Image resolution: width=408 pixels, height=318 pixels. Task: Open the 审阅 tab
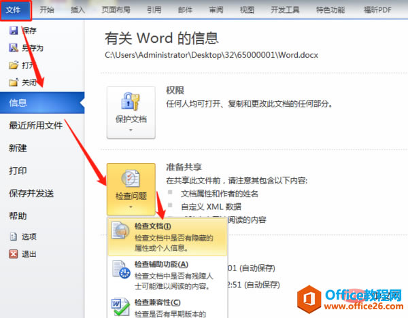coord(216,10)
